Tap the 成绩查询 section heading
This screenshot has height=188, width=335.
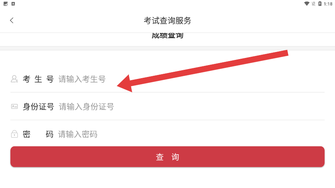[x=167, y=36]
